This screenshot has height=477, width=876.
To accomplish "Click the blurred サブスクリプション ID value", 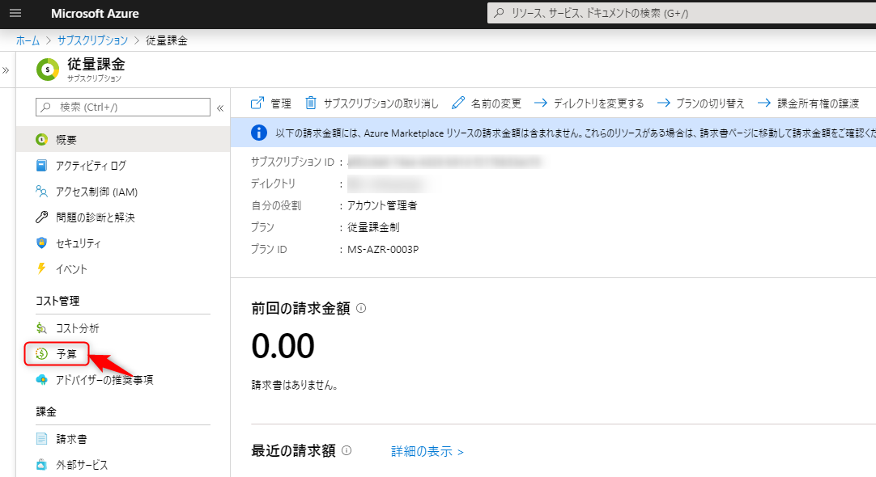I will click(x=446, y=162).
